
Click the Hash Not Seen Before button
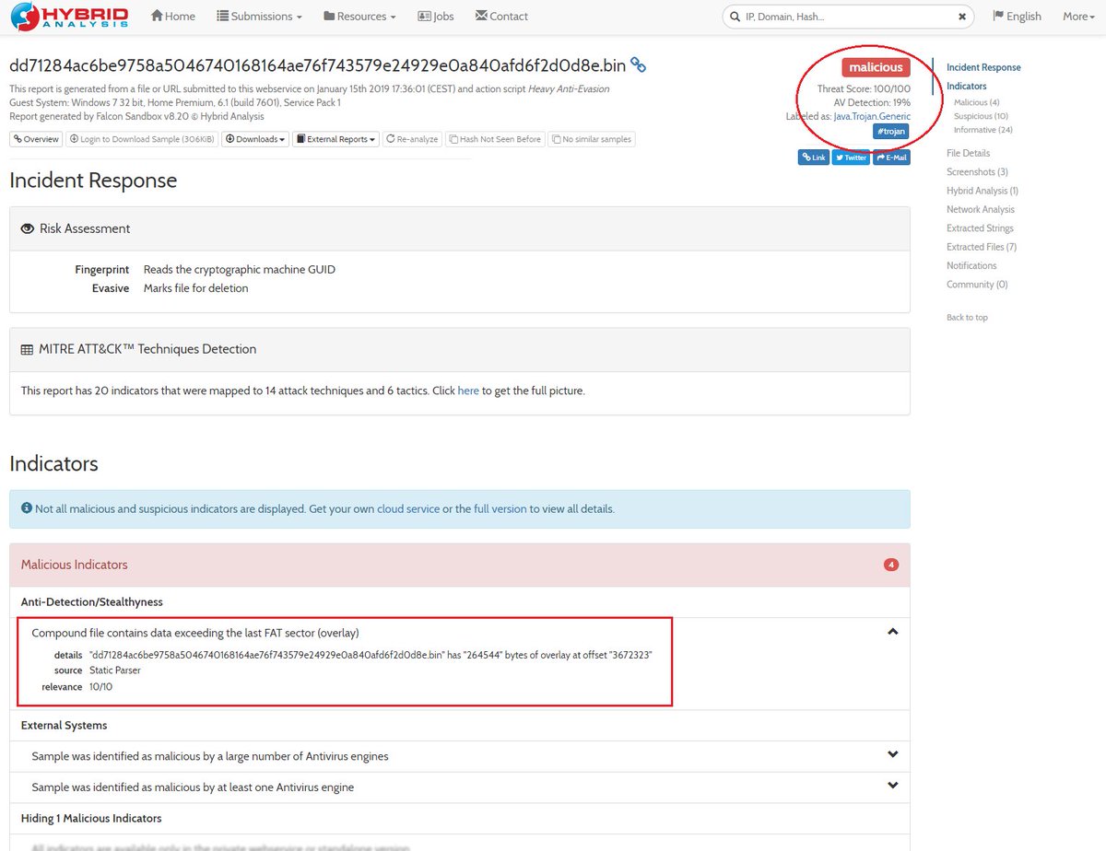(x=495, y=139)
